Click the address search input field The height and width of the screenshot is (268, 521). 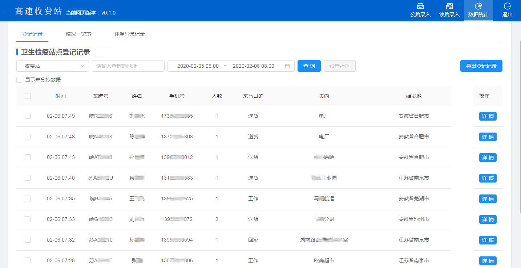pos(128,66)
